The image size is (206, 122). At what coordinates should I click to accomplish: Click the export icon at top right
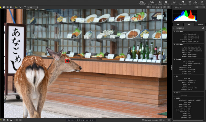(202, 2)
